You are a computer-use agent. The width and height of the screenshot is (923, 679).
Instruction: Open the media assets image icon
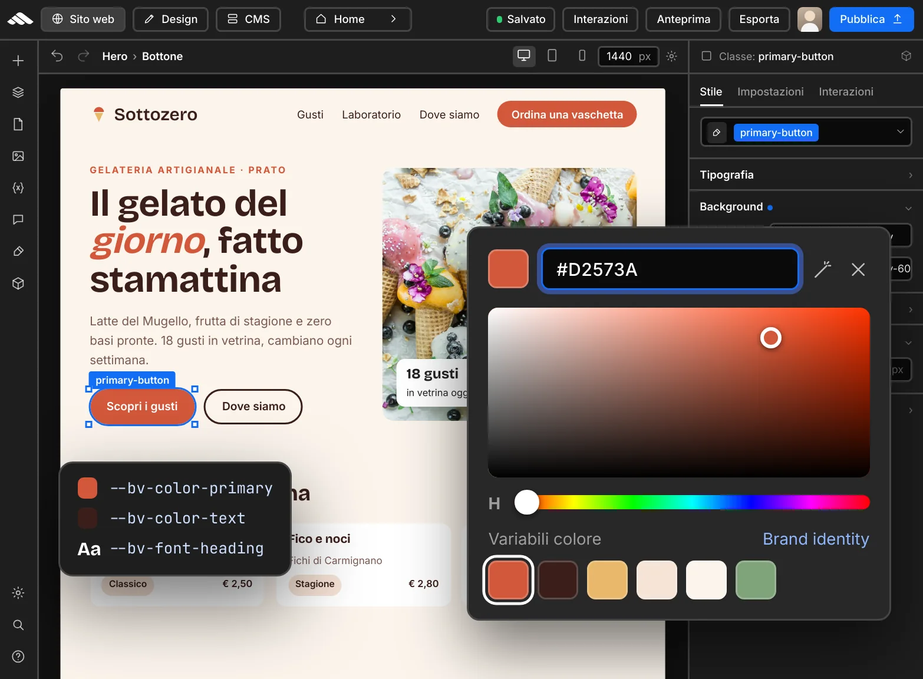coord(18,156)
